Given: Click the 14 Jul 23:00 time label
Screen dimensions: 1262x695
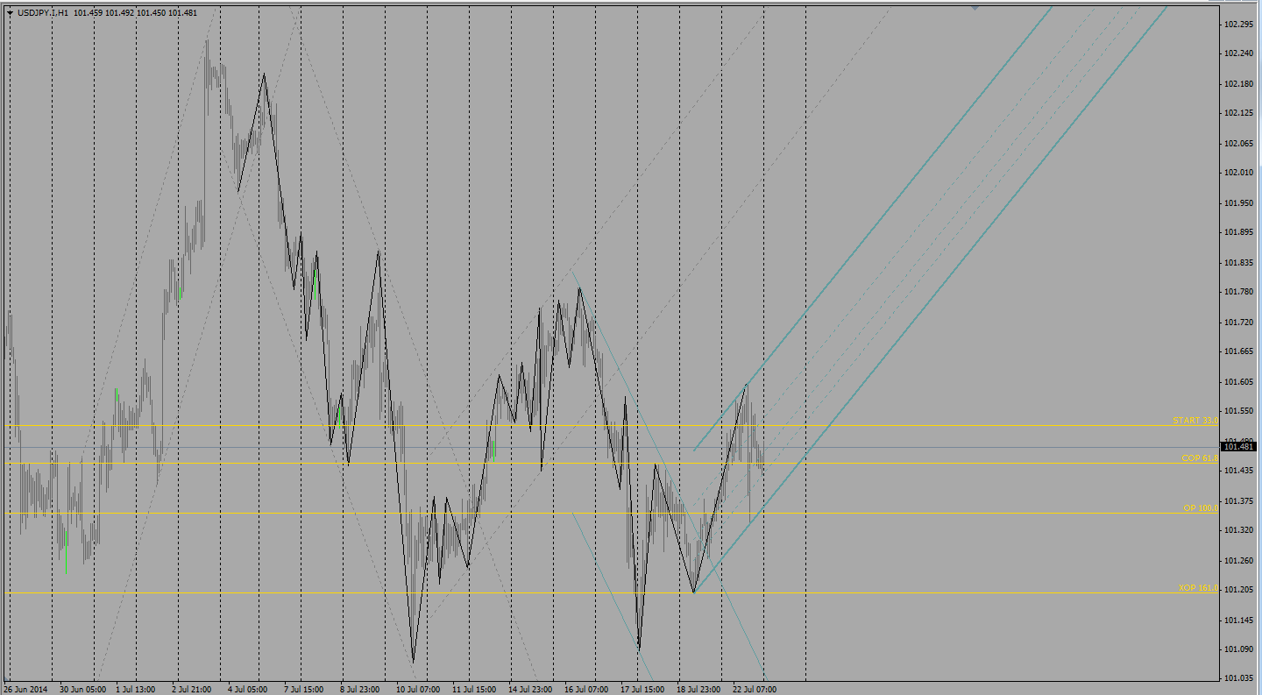Looking at the screenshot, I should point(530,690).
